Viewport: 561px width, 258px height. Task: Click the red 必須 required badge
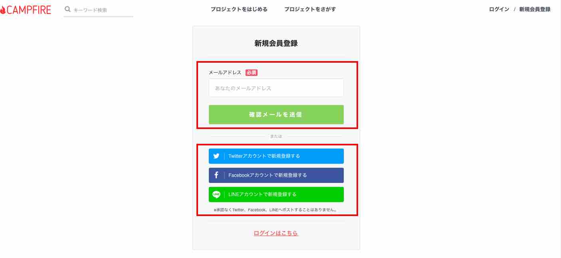(x=252, y=73)
